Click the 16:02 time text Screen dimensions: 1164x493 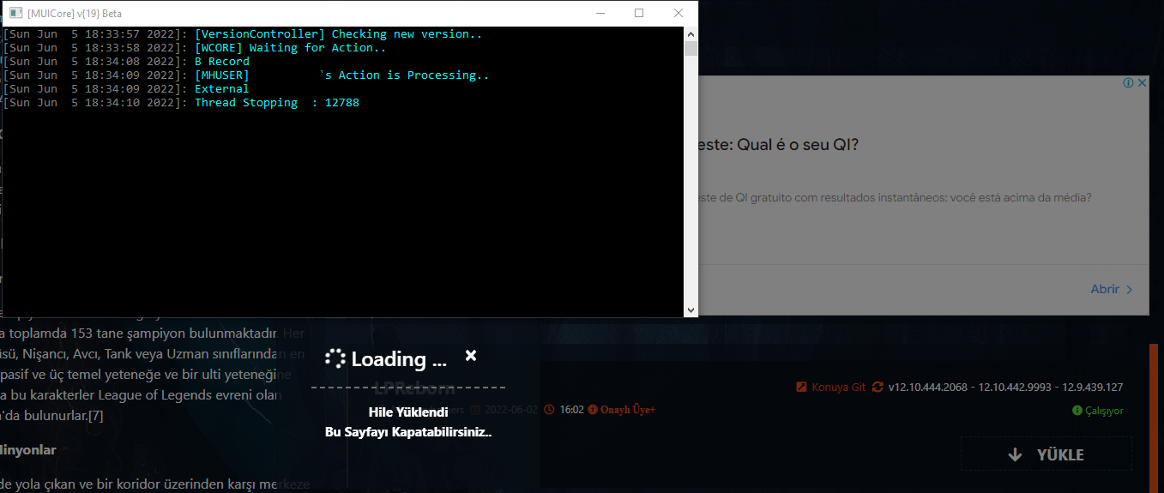[x=571, y=410]
